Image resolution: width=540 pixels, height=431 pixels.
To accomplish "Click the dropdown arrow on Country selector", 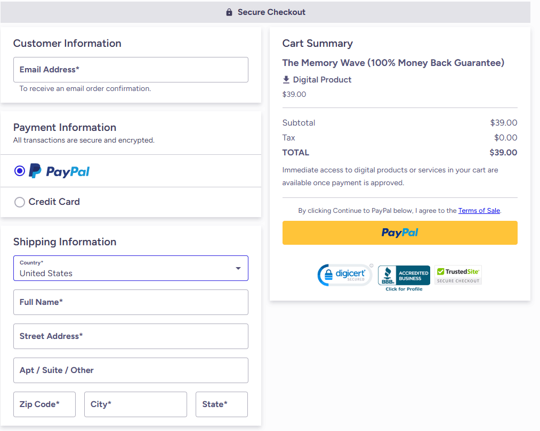I will pos(238,269).
